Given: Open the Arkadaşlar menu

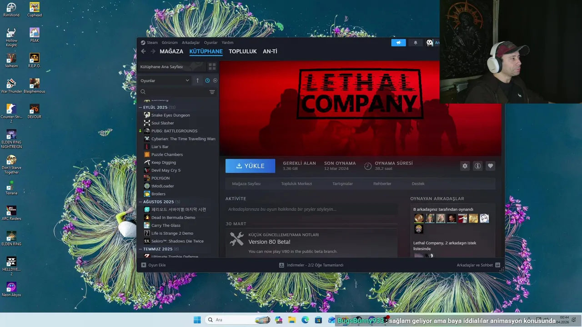Looking at the screenshot, I should coord(191,43).
